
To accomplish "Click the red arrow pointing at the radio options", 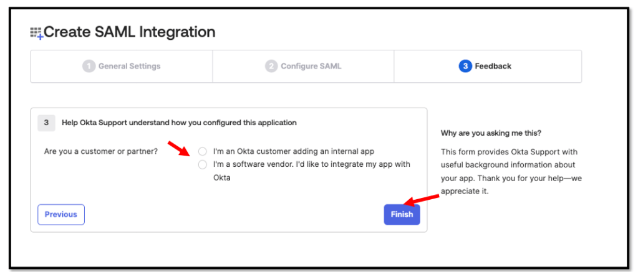I will coord(178,148).
